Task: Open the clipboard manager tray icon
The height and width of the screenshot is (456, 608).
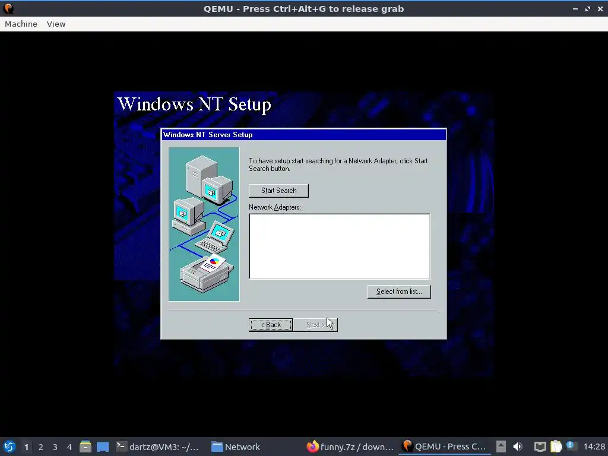Action: tap(556, 446)
